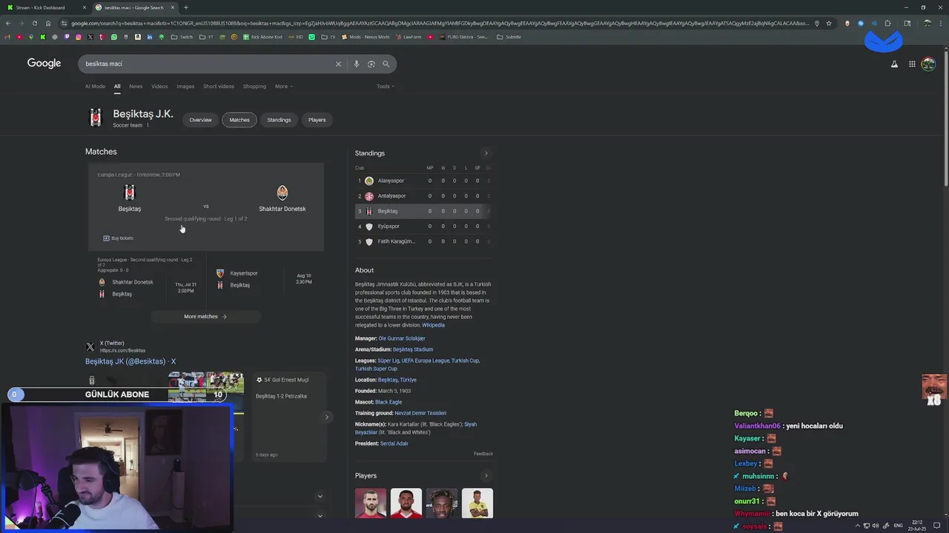The image size is (949, 533).
Task: Click the search text field
Action: [x=208, y=64]
